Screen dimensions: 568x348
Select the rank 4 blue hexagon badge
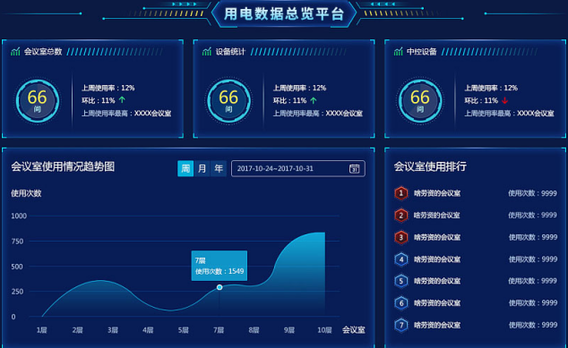(401, 259)
